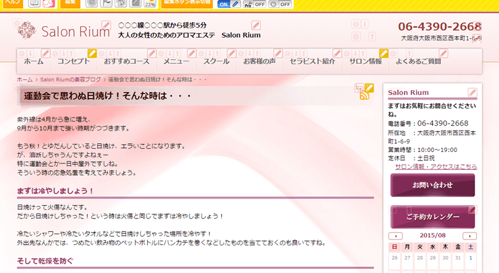Edit the Salon Rium logo via its pencil icon

point(106,25)
